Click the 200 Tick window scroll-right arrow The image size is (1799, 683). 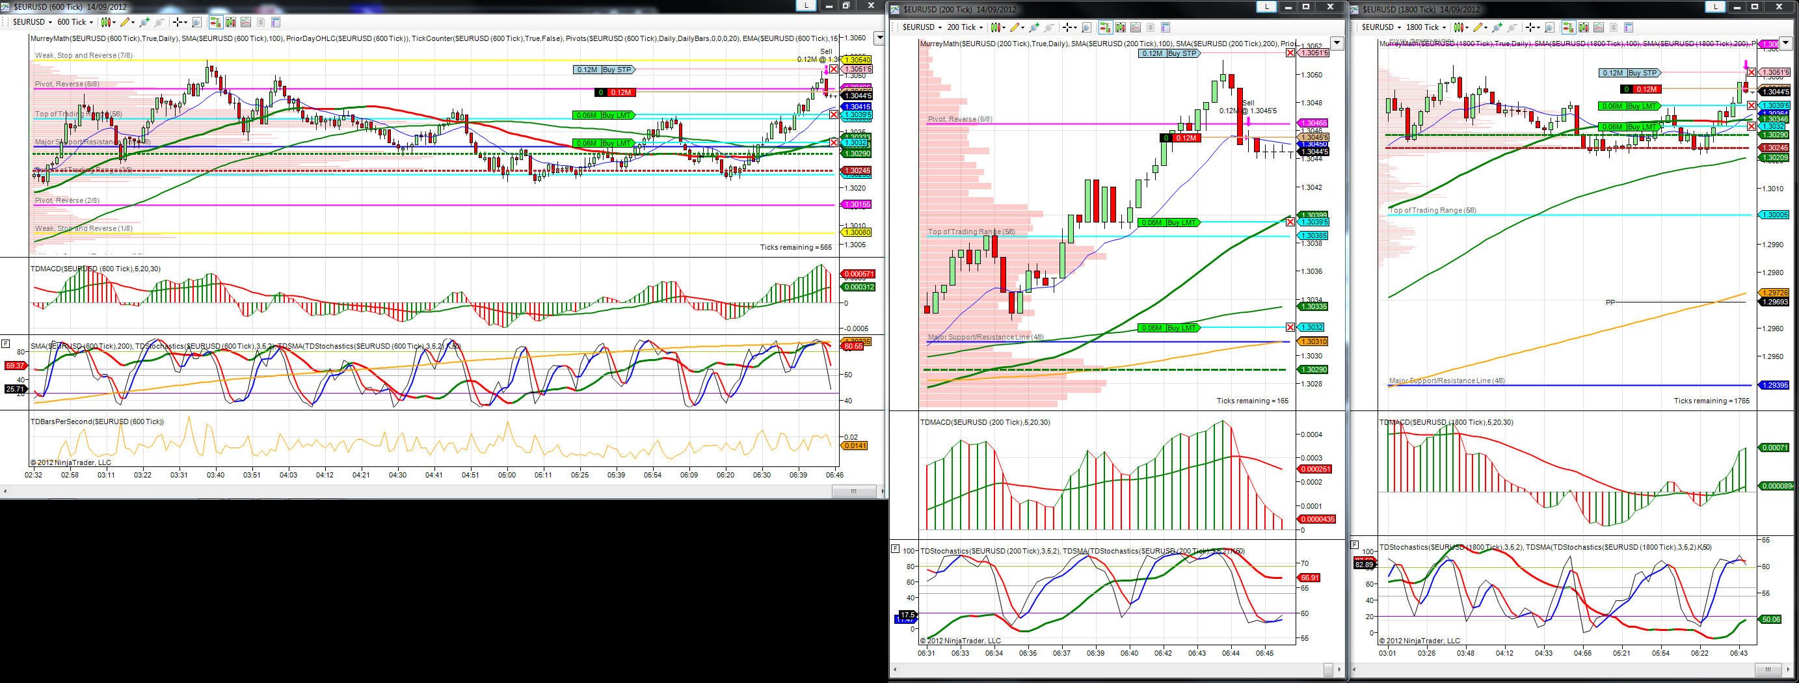[1339, 670]
